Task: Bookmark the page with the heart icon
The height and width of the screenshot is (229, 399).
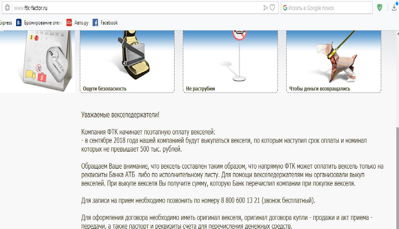Action: tap(272, 8)
